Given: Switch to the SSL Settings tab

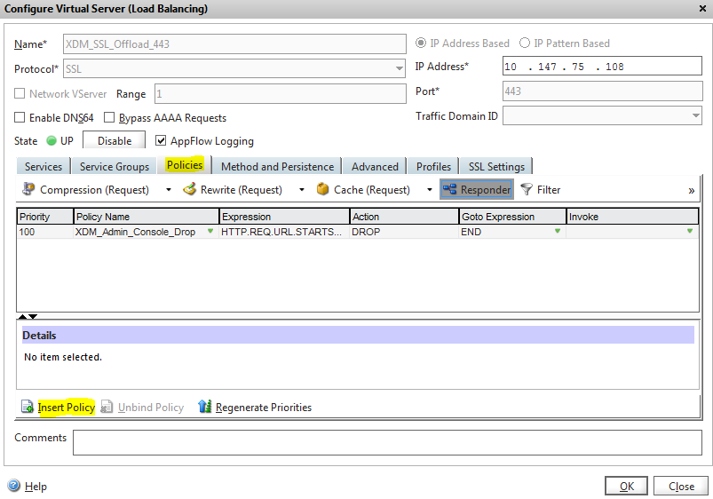Looking at the screenshot, I should [x=496, y=166].
